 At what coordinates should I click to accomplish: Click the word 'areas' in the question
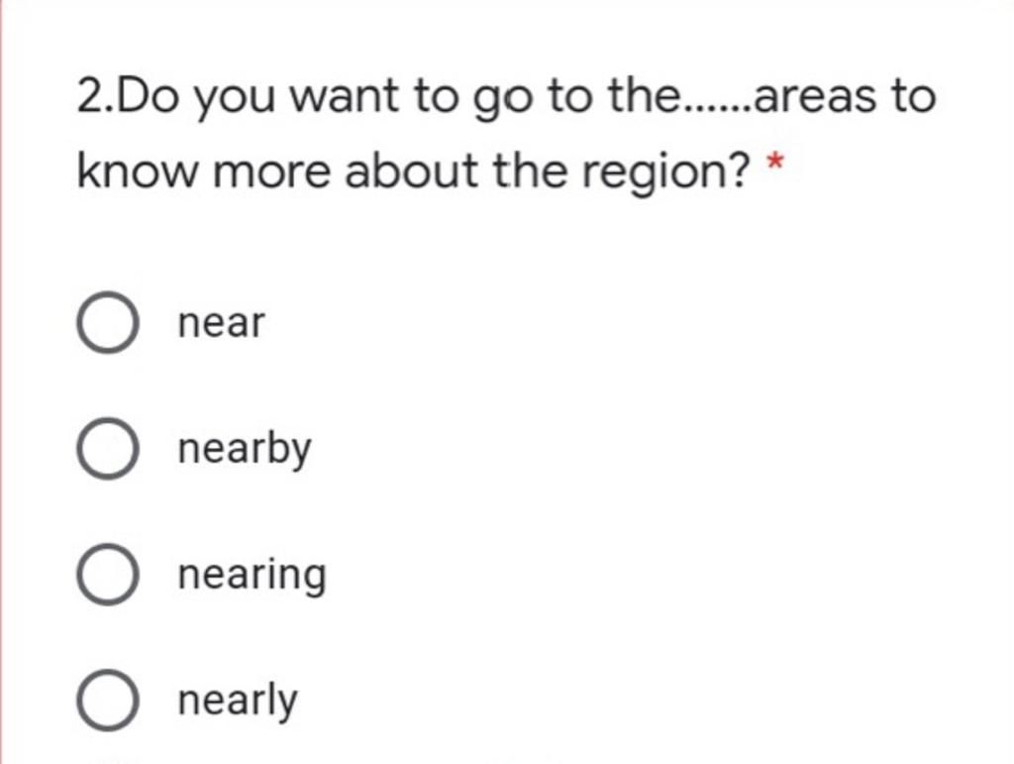tap(809, 97)
